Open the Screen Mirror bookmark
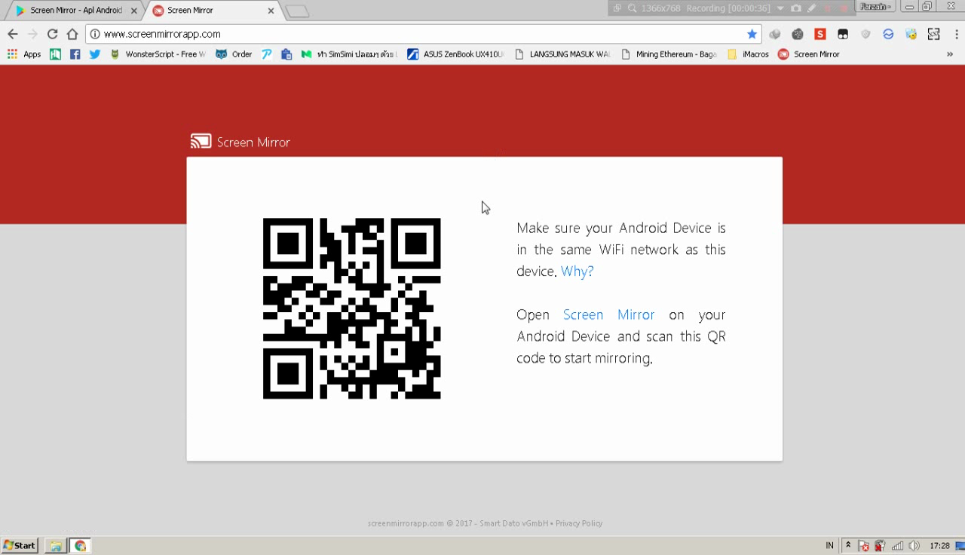This screenshot has width=965, height=555. (x=808, y=54)
